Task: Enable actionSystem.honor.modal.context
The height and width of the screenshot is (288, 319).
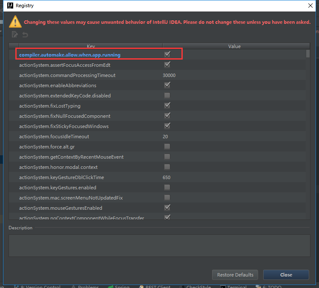Action: point(167,167)
